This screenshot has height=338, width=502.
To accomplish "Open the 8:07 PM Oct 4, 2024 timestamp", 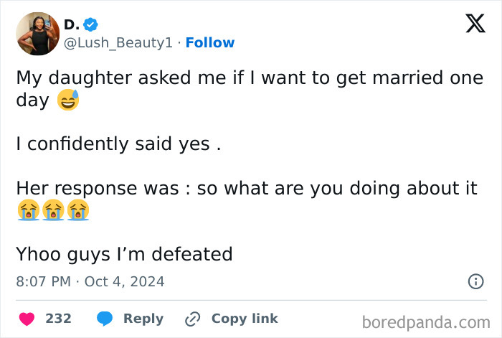I will [x=90, y=282].
